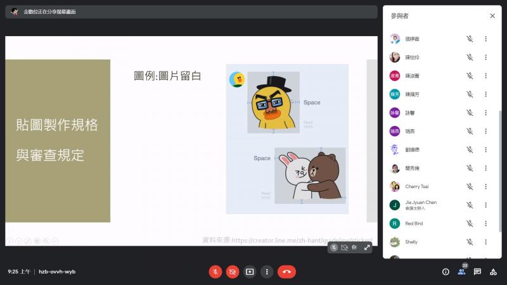Open more options for Cherry Tsai
The height and width of the screenshot is (285, 507).
click(485, 186)
